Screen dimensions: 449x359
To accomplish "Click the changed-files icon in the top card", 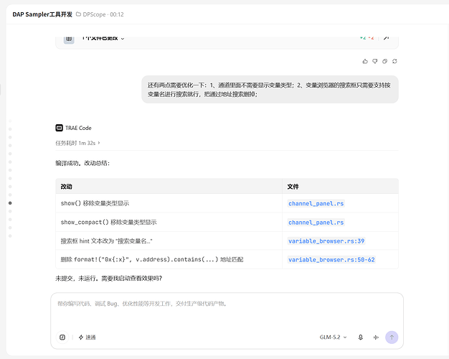I will pyautogui.click(x=69, y=39).
